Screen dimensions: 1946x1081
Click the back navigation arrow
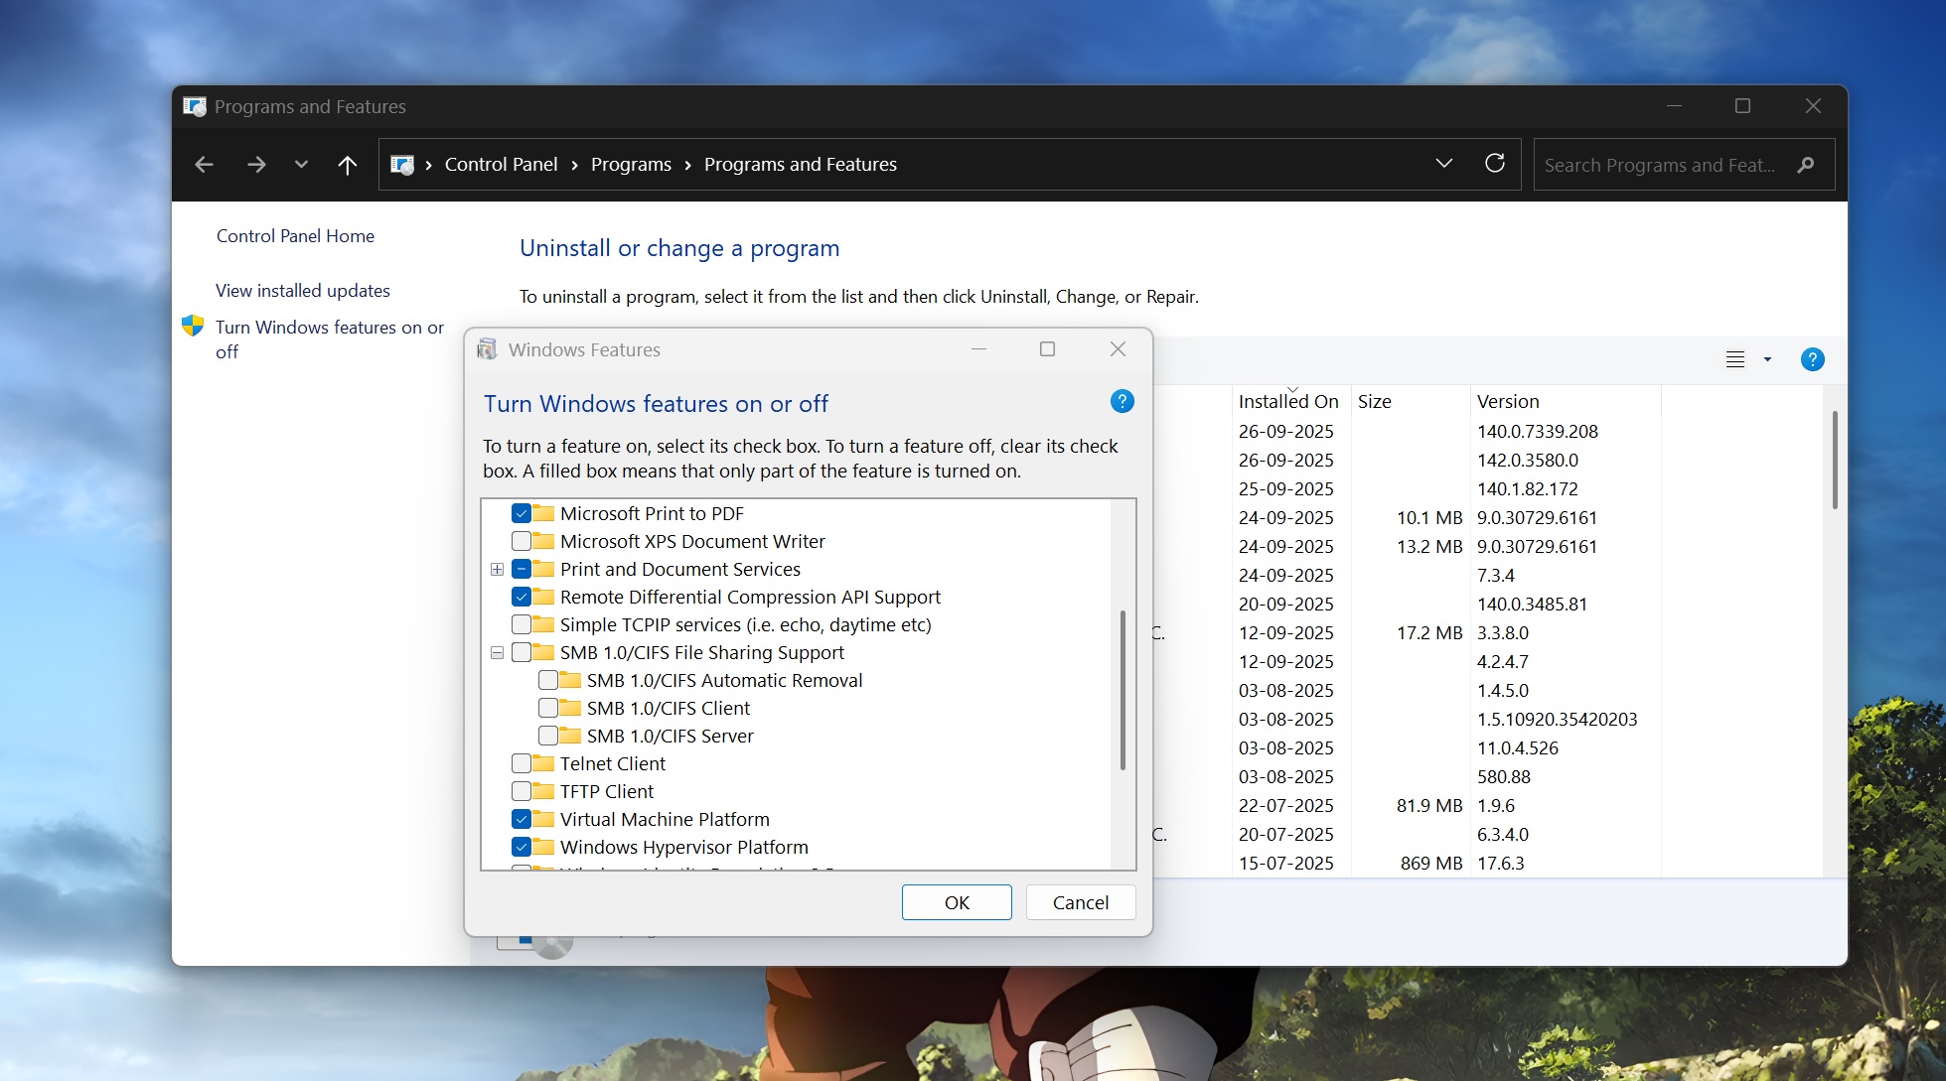(205, 165)
